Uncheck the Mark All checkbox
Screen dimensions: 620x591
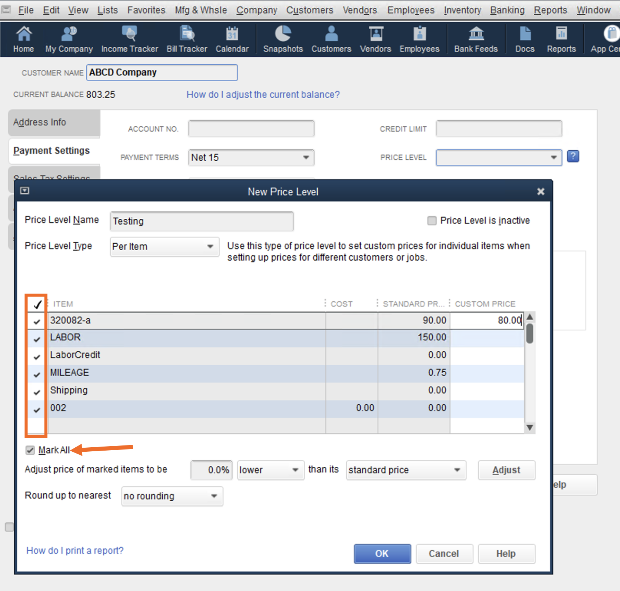[30, 450]
